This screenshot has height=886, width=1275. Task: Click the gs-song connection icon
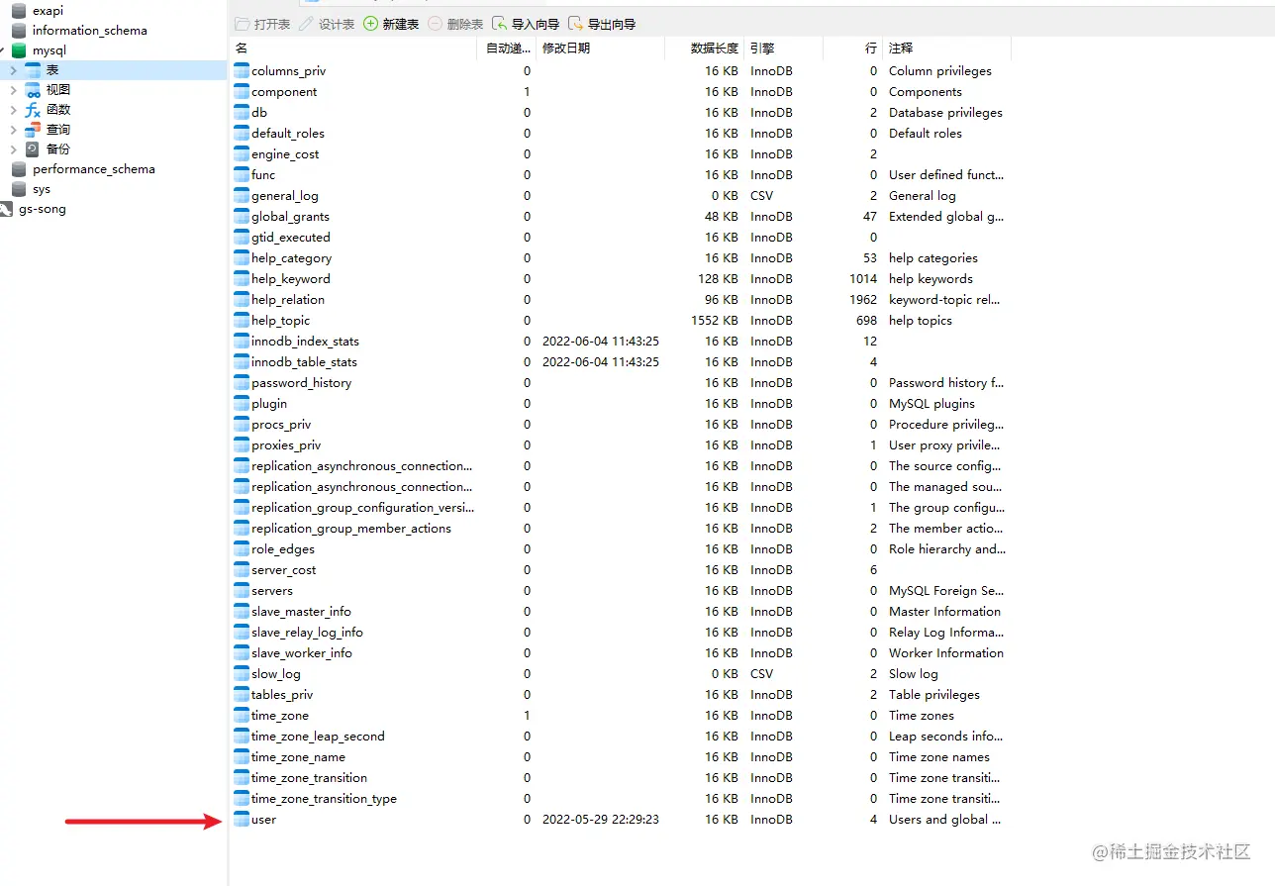coord(6,208)
